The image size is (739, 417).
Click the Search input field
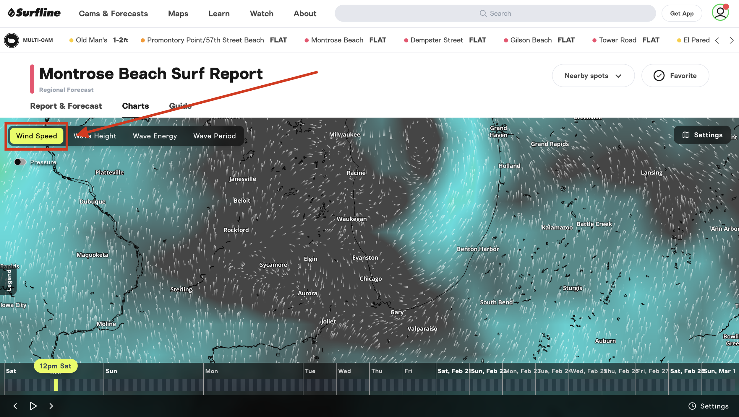click(x=495, y=13)
